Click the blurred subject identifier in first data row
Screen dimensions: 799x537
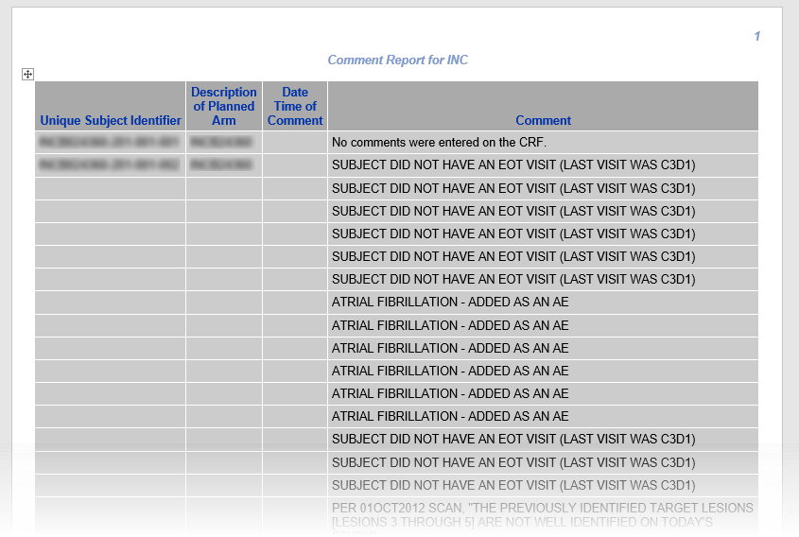tap(110, 143)
